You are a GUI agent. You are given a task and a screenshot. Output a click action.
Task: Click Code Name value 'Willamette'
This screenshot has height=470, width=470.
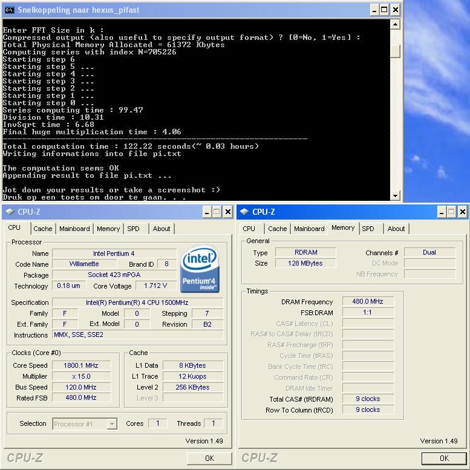pyautogui.click(x=84, y=264)
